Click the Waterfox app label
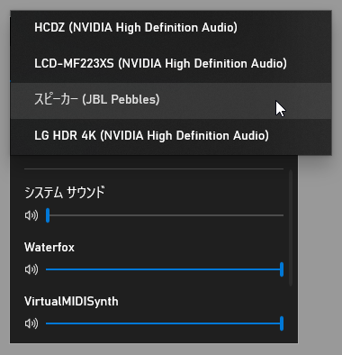Viewport: 342px width, 355px height. coord(49,247)
